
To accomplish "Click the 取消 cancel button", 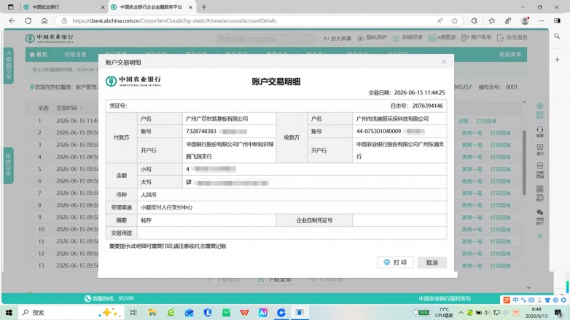I will click(x=432, y=263).
